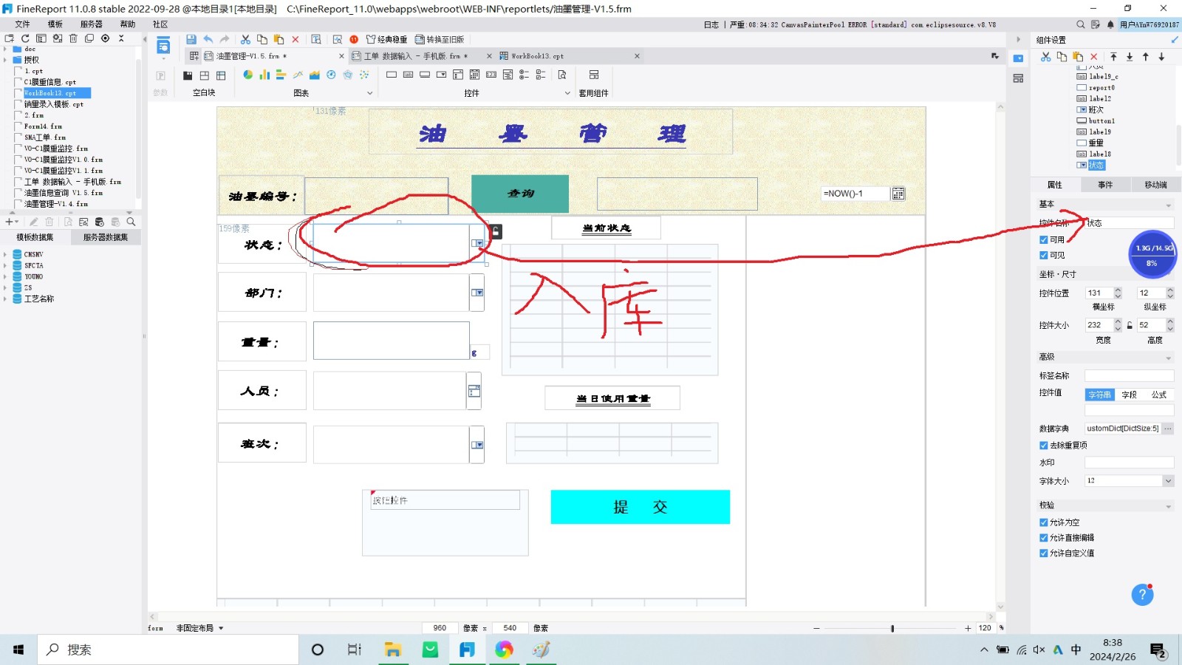Click the locate target icon in file panel
The width and height of the screenshot is (1182, 665).
click(x=105, y=38)
